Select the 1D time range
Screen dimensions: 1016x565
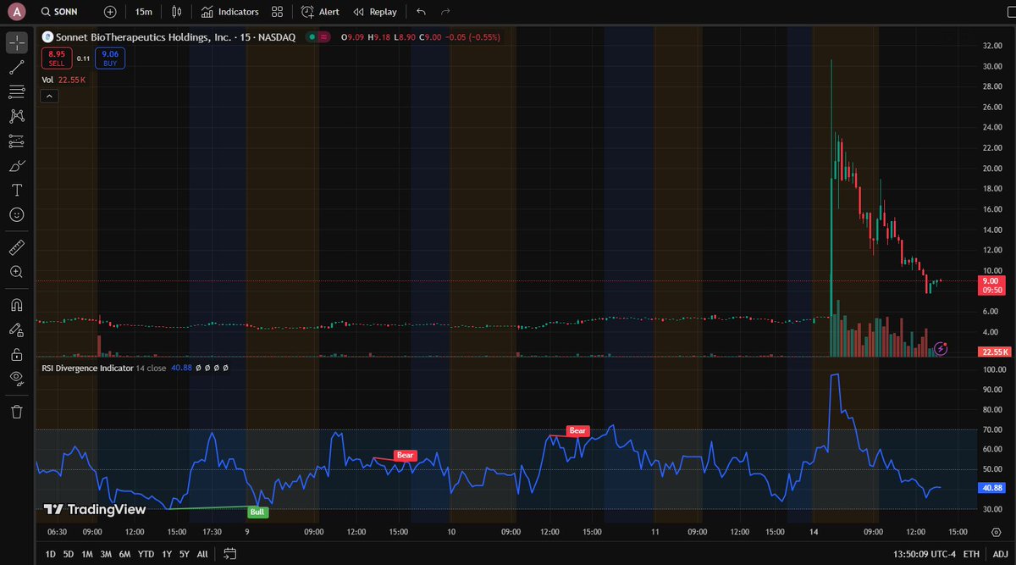point(52,554)
